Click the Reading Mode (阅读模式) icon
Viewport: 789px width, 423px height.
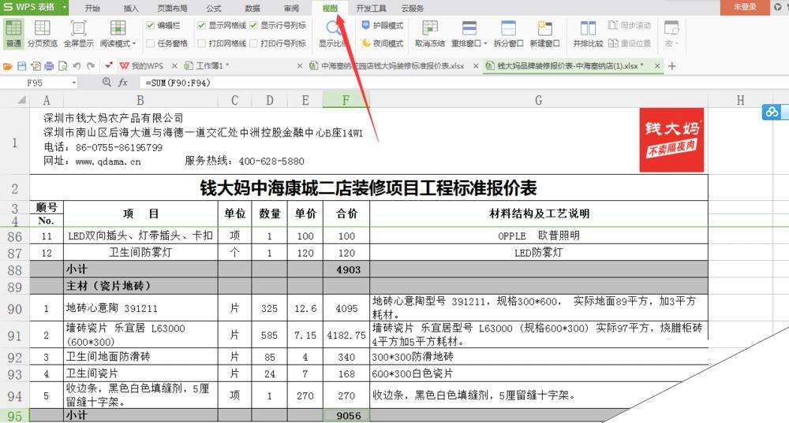point(118,28)
